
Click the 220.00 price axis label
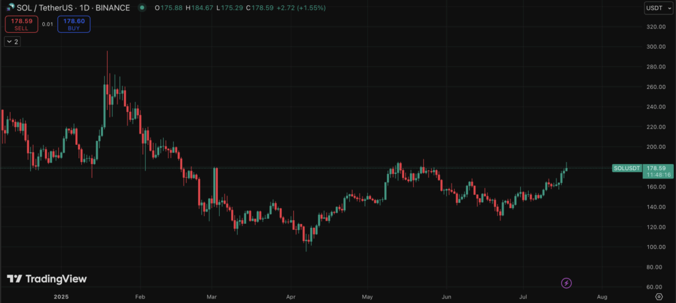657,127
